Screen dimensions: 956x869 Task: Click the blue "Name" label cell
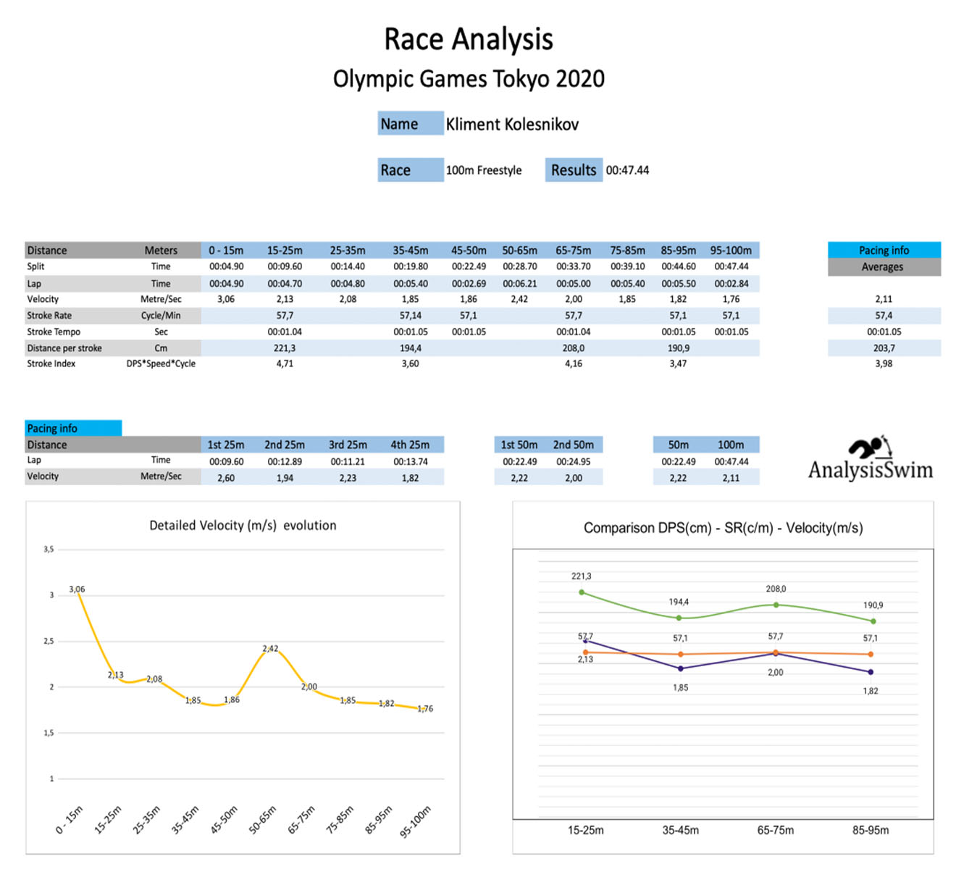(x=410, y=124)
